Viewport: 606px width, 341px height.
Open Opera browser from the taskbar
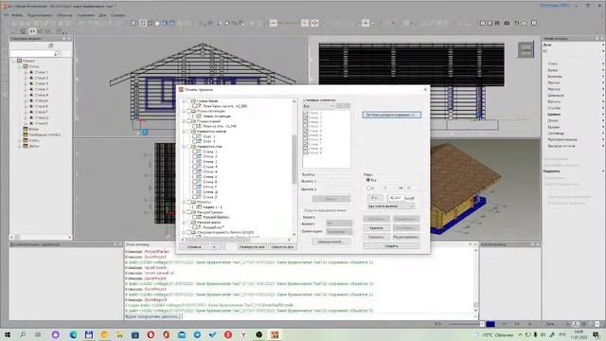[x=151, y=334]
